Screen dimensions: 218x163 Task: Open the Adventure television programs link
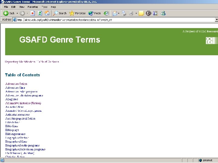24,95
